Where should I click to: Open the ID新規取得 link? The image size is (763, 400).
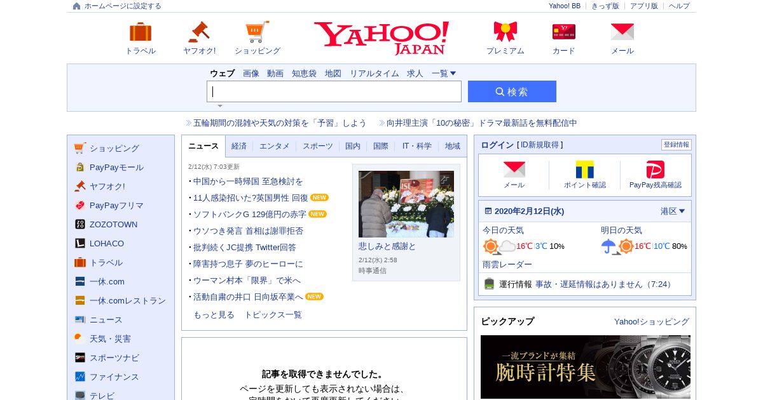[x=540, y=145]
